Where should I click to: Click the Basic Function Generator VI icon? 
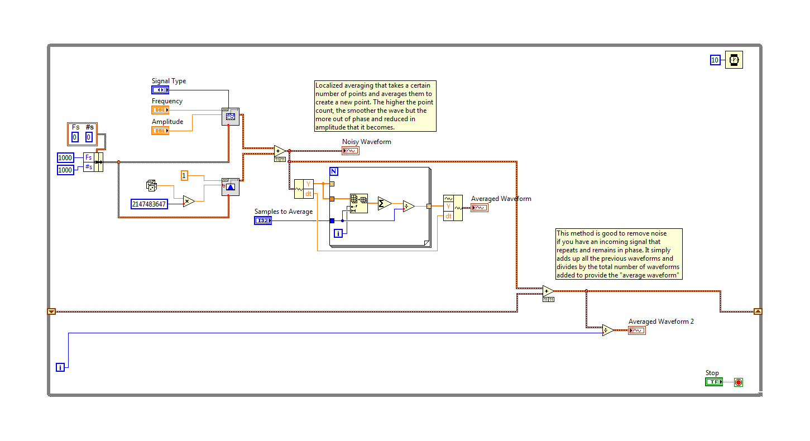(x=231, y=116)
